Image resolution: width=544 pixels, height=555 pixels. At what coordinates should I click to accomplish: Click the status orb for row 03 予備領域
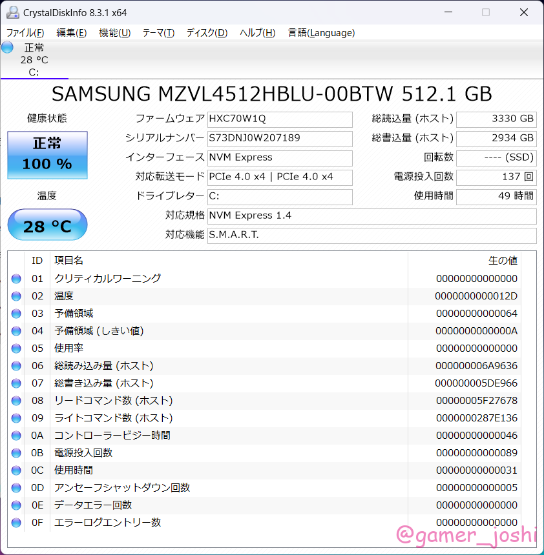16,313
